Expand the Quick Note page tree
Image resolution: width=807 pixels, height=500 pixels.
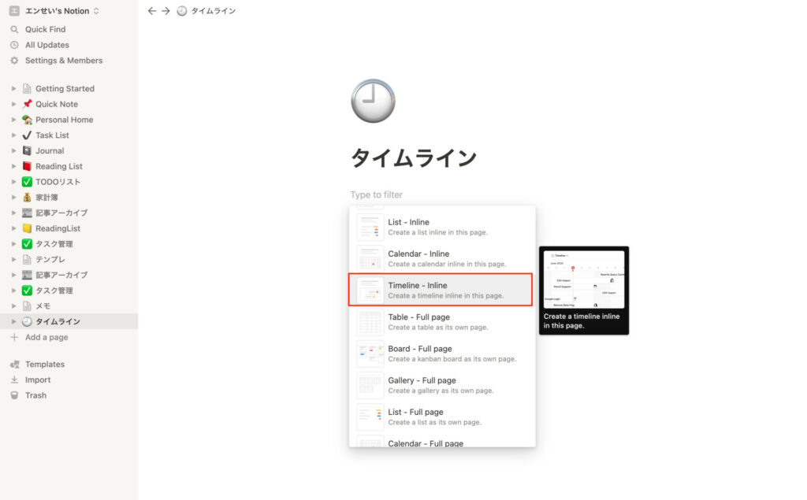pyautogui.click(x=14, y=104)
